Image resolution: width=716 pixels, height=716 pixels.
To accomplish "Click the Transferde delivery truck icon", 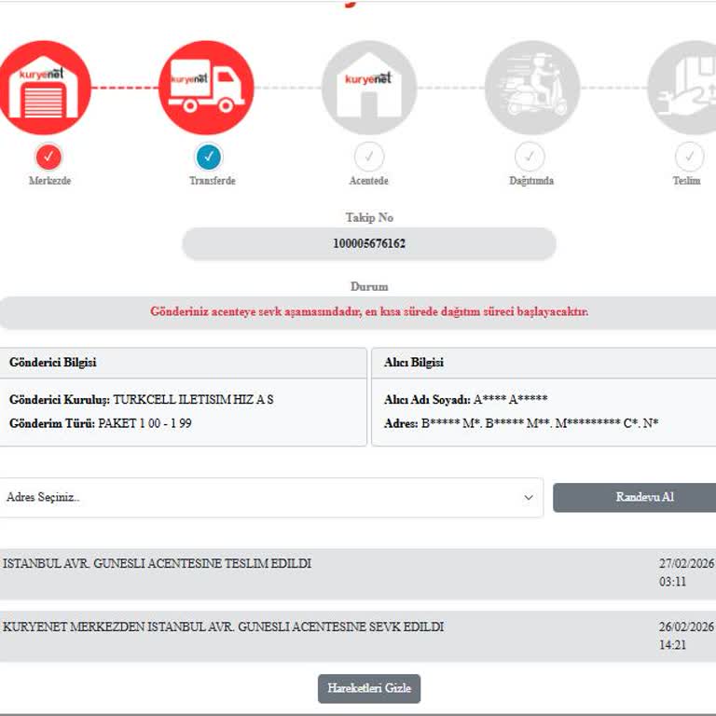I will [x=206, y=88].
